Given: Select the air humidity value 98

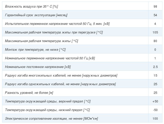Looking at the screenshot, I should pyautogui.click(x=155, y=6).
